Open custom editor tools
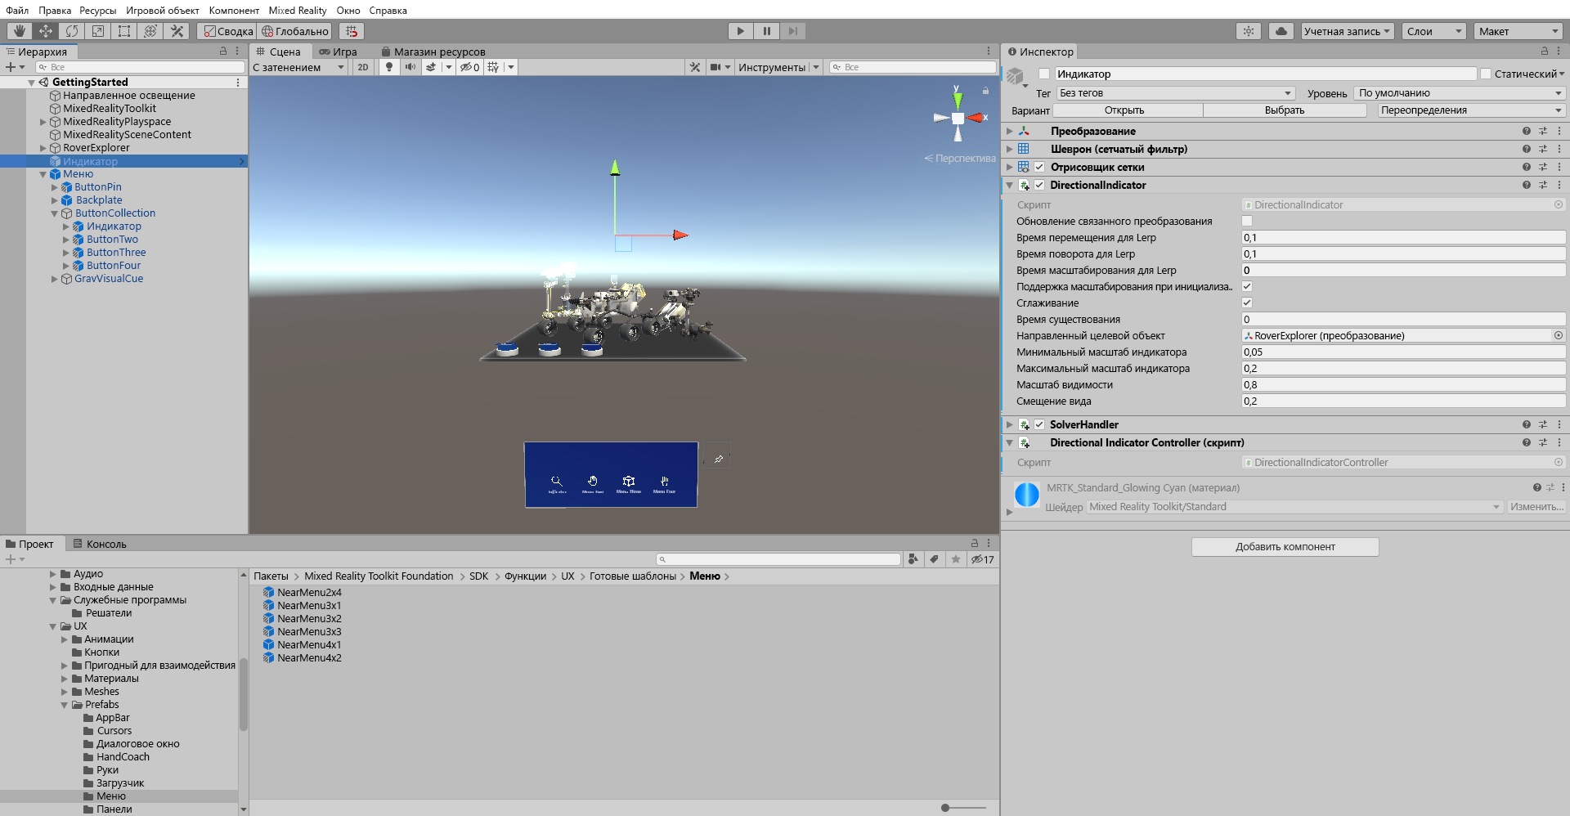 [177, 31]
